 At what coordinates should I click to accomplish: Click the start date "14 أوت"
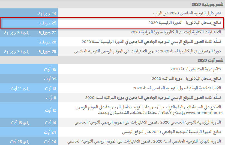click(x=50, y=123)
